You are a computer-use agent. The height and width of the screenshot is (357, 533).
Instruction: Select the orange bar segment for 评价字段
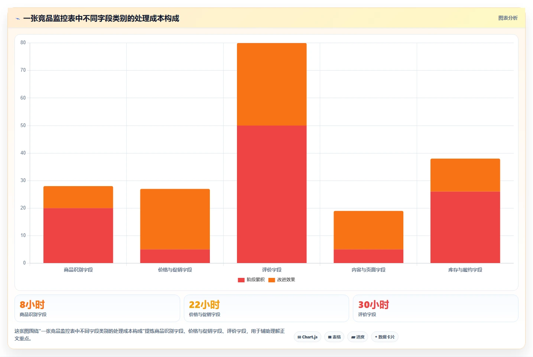pos(272,84)
